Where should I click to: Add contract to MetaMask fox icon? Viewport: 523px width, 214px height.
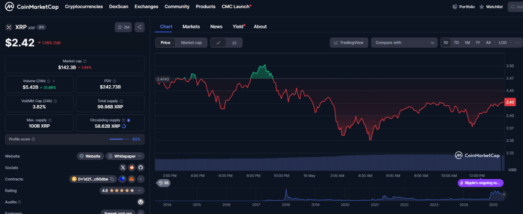131,179
